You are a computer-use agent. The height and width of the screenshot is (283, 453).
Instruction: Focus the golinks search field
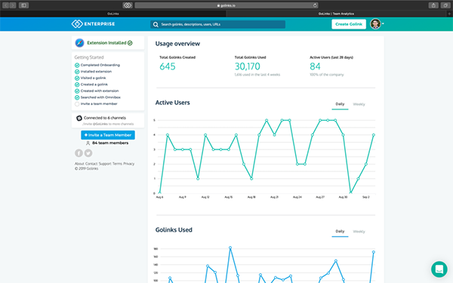218,25
